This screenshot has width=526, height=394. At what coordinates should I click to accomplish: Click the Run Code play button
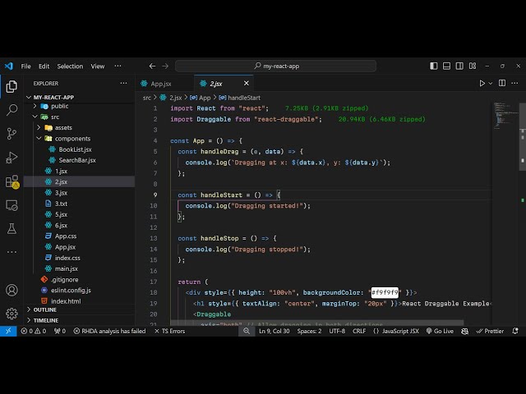click(x=482, y=83)
